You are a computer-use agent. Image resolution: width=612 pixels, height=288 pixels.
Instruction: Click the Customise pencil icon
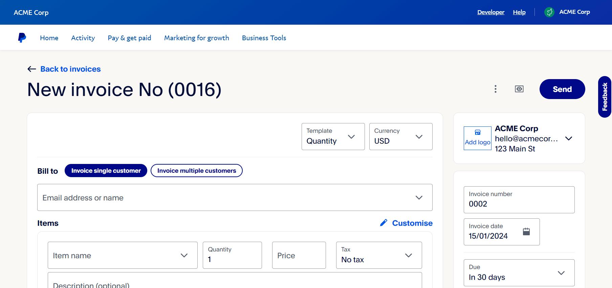384,223
